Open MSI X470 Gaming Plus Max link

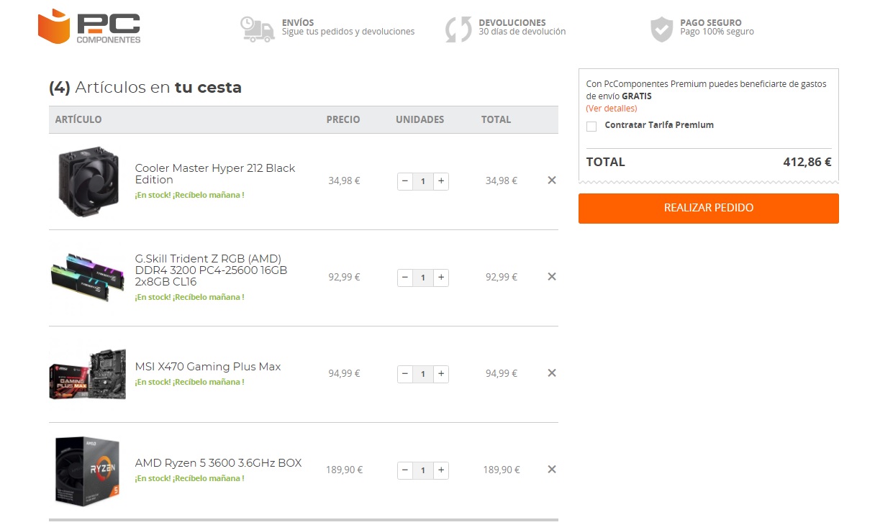(208, 367)
